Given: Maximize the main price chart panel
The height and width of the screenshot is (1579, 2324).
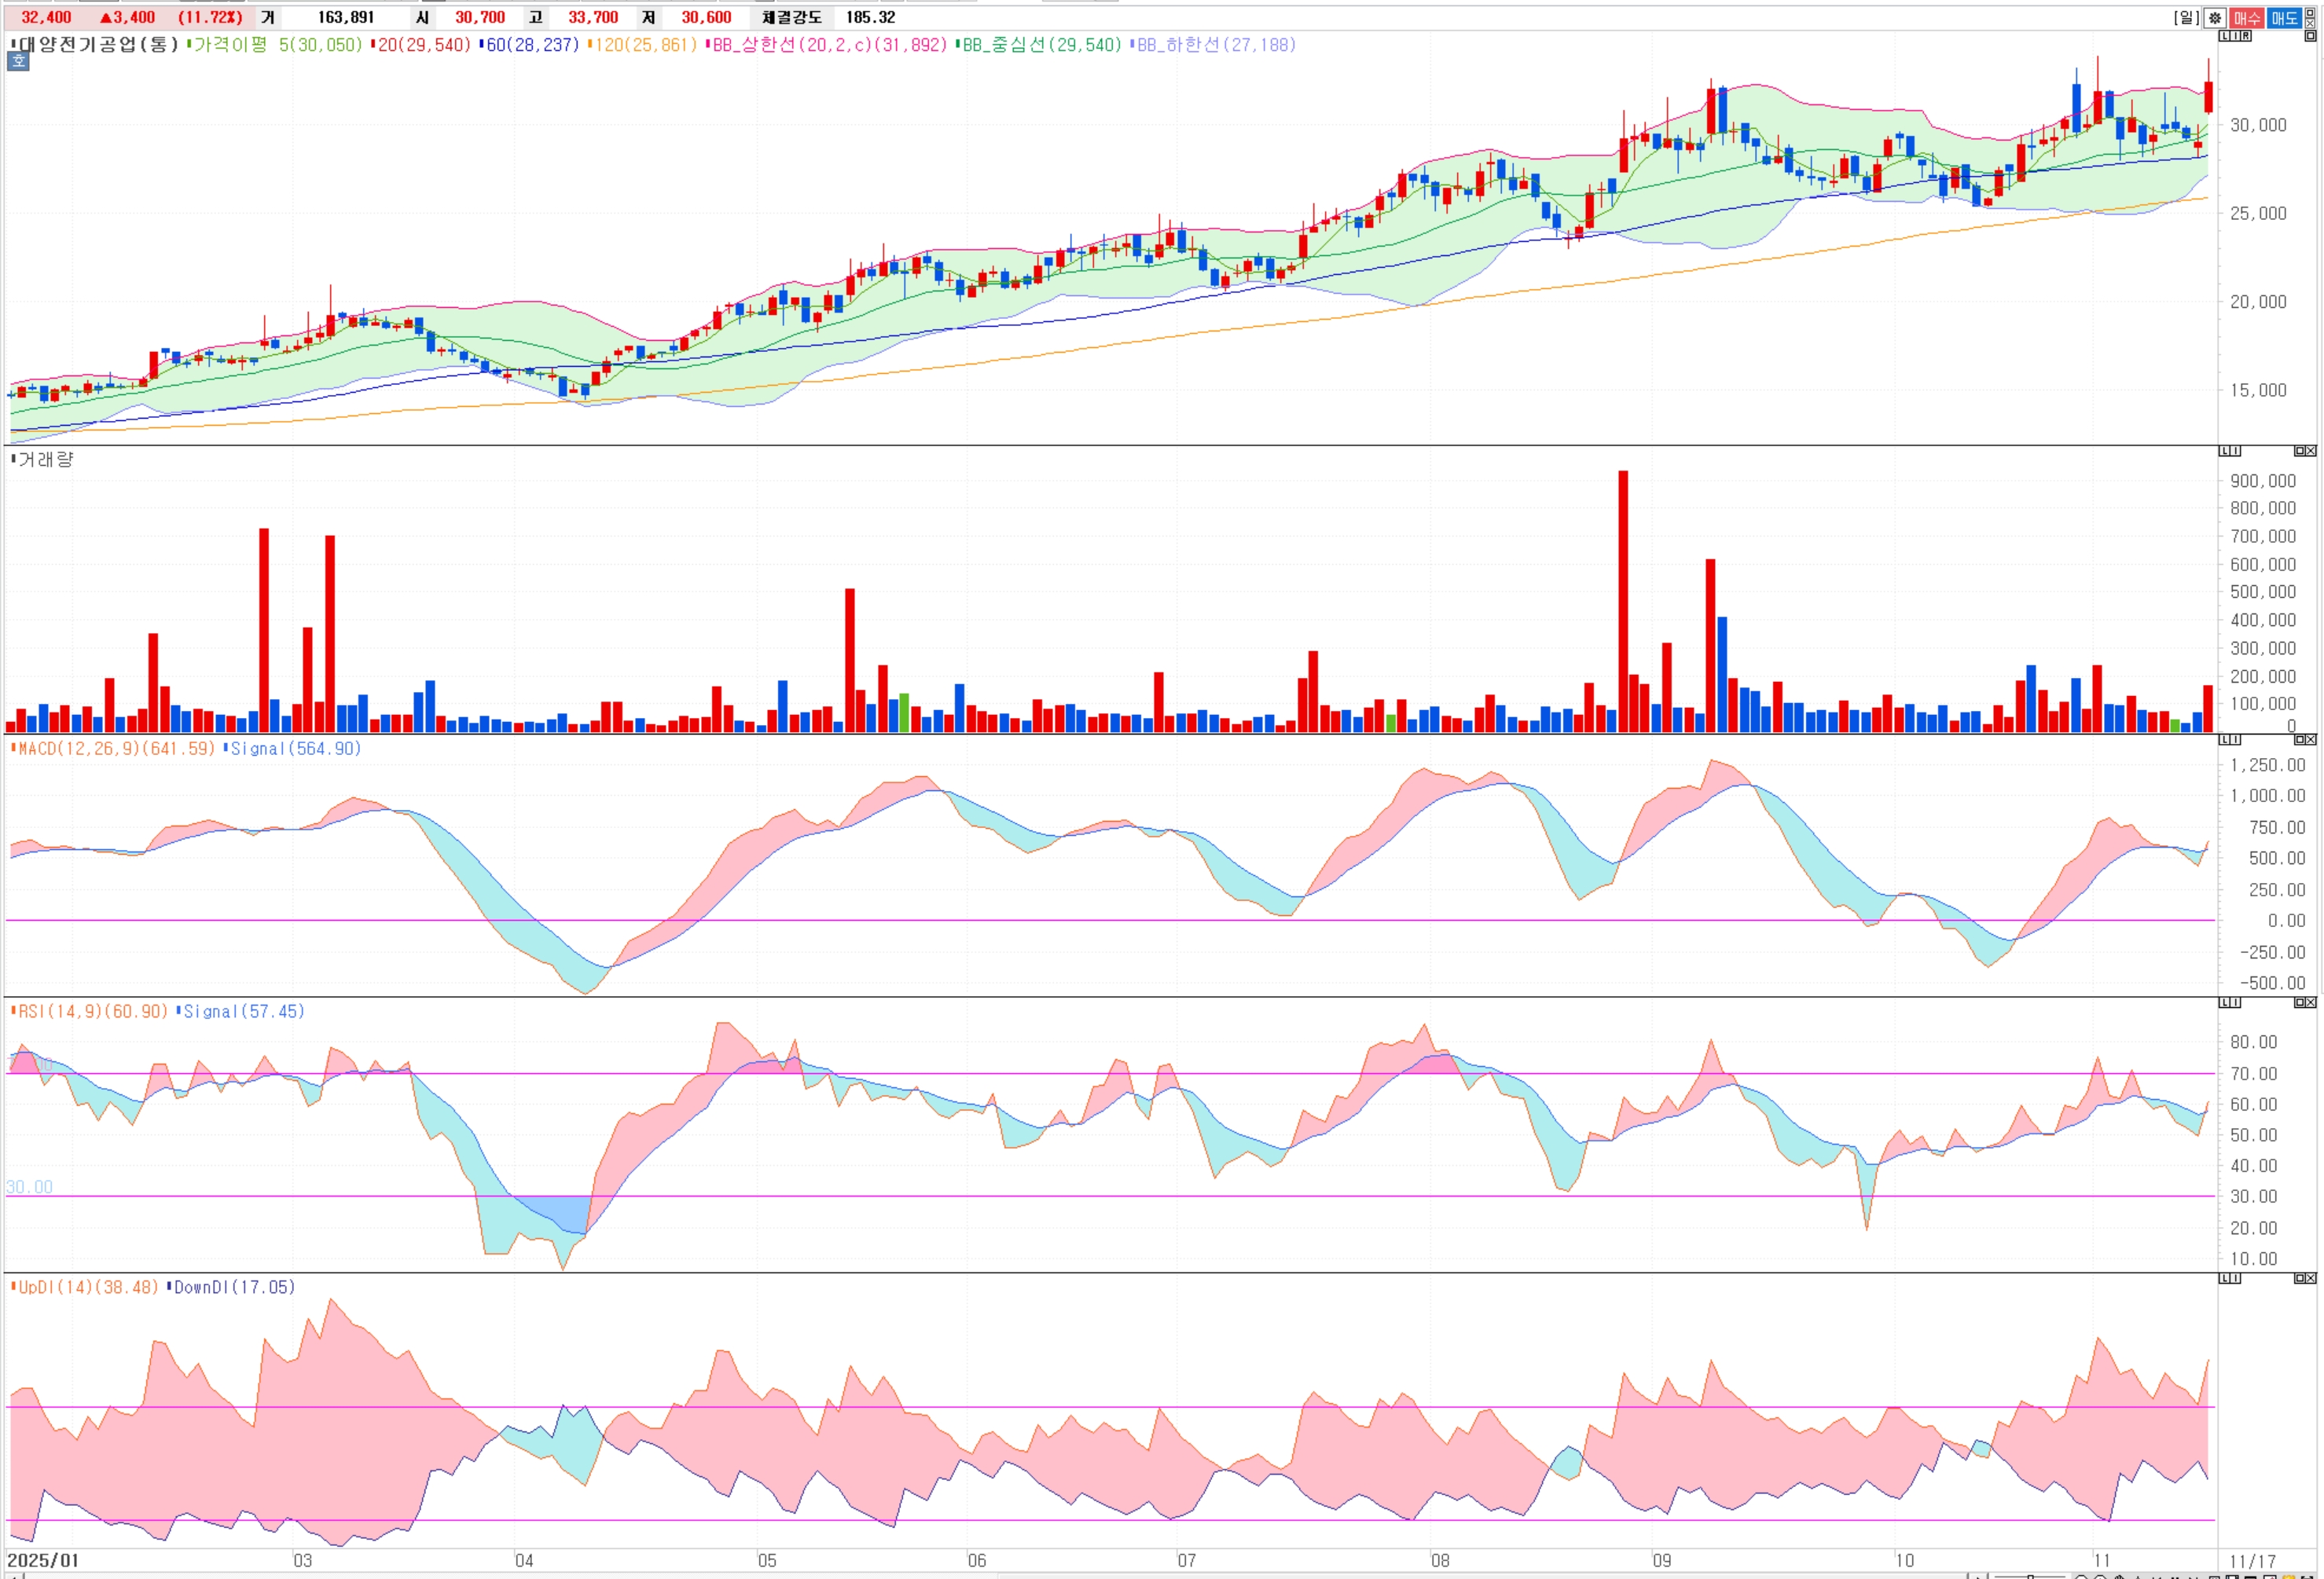Looking at the screenshot, I should tap(2310, 36).
